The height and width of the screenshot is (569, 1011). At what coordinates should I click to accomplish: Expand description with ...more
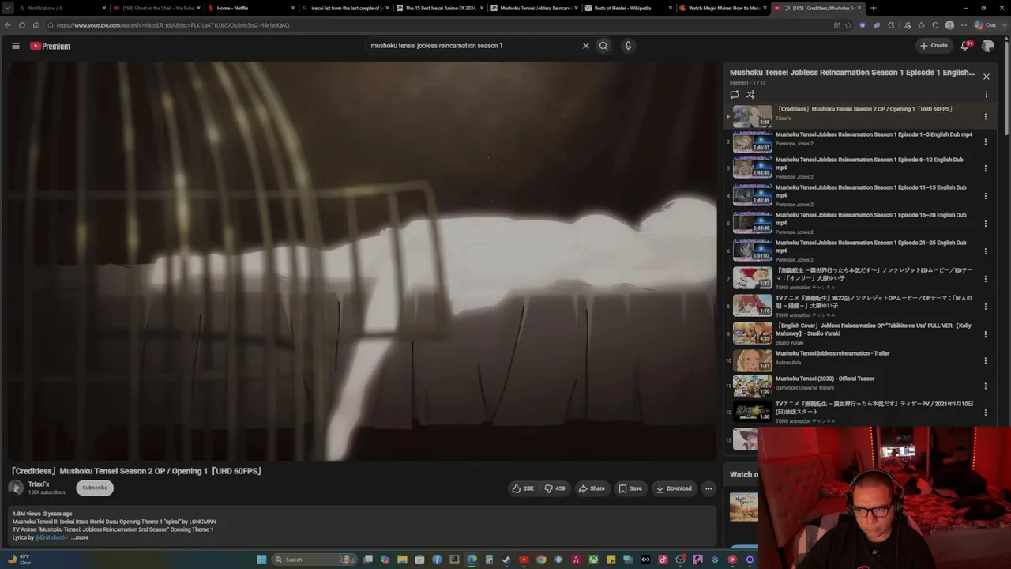coord(80,537)
